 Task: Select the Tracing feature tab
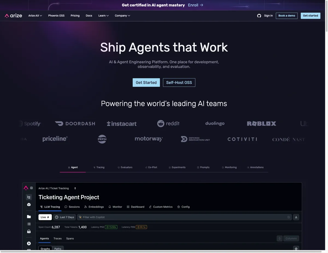point(99,167)
